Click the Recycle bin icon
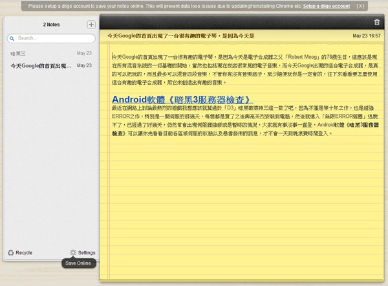 [x=10, y=252]
